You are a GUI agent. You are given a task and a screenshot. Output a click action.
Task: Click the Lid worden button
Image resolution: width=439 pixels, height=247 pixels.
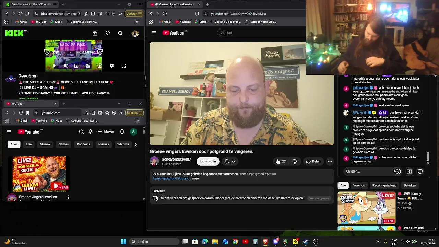208,161
